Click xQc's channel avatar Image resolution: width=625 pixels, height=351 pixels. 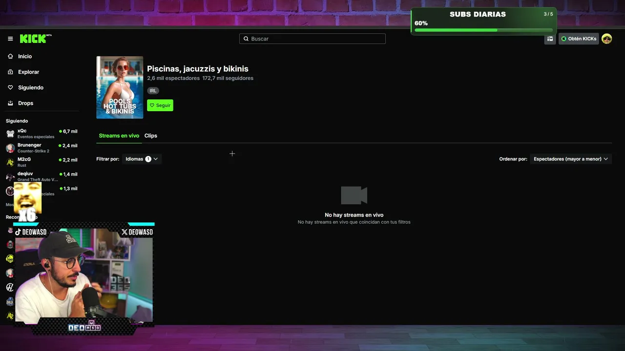10,134
